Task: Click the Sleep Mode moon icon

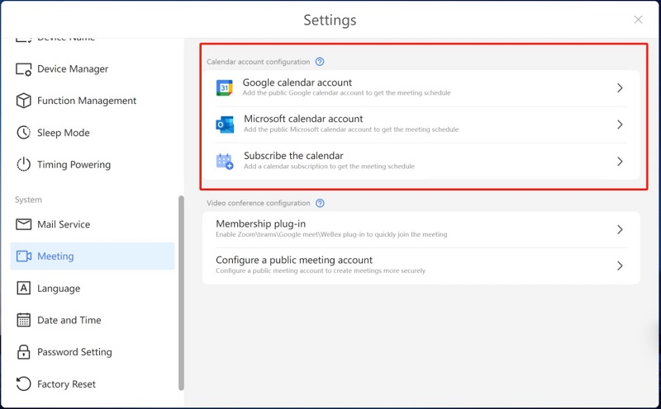Action: [23, 133]
